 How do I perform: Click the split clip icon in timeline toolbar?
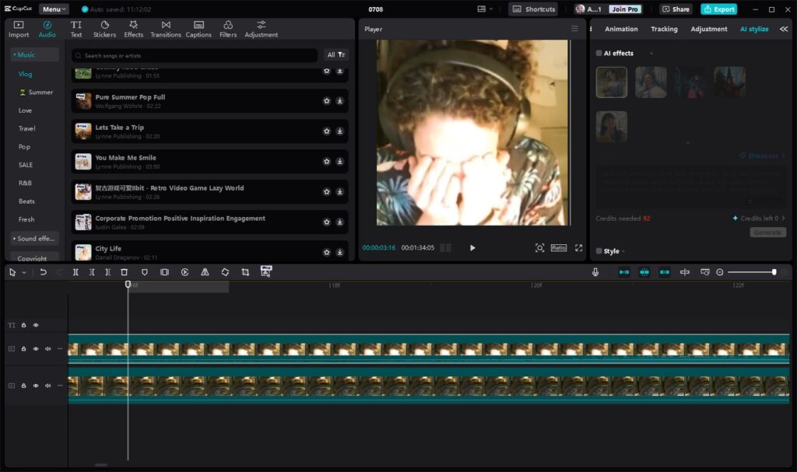click(x=75, y=272)
